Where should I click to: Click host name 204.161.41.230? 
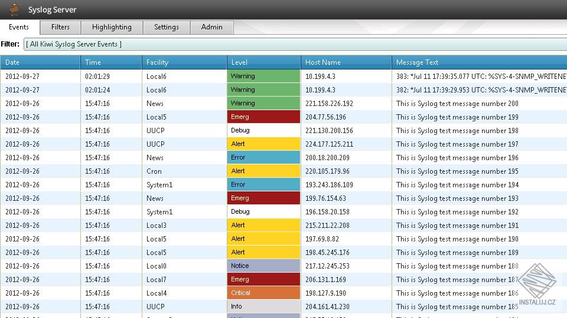[327, 306]
